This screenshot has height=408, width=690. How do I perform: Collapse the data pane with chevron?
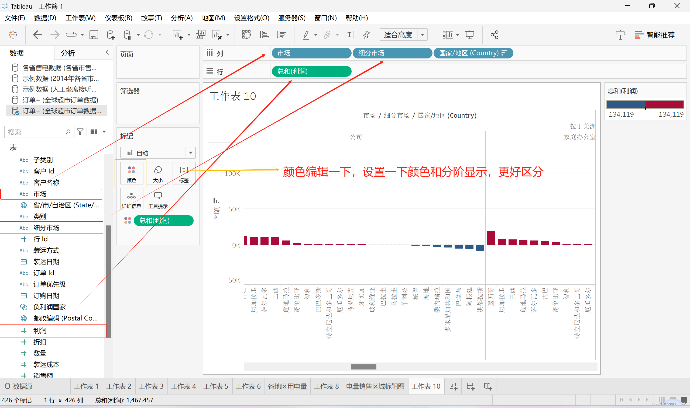tap(107, 52)
